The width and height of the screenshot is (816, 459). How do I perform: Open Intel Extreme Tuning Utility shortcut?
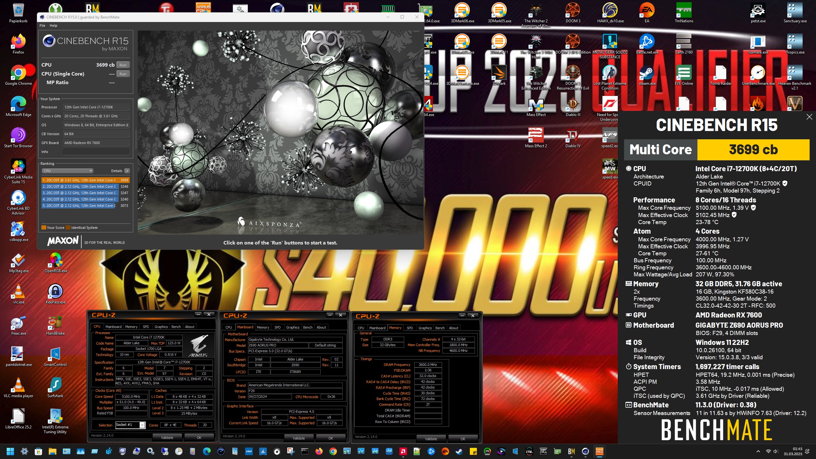(55, 421)
